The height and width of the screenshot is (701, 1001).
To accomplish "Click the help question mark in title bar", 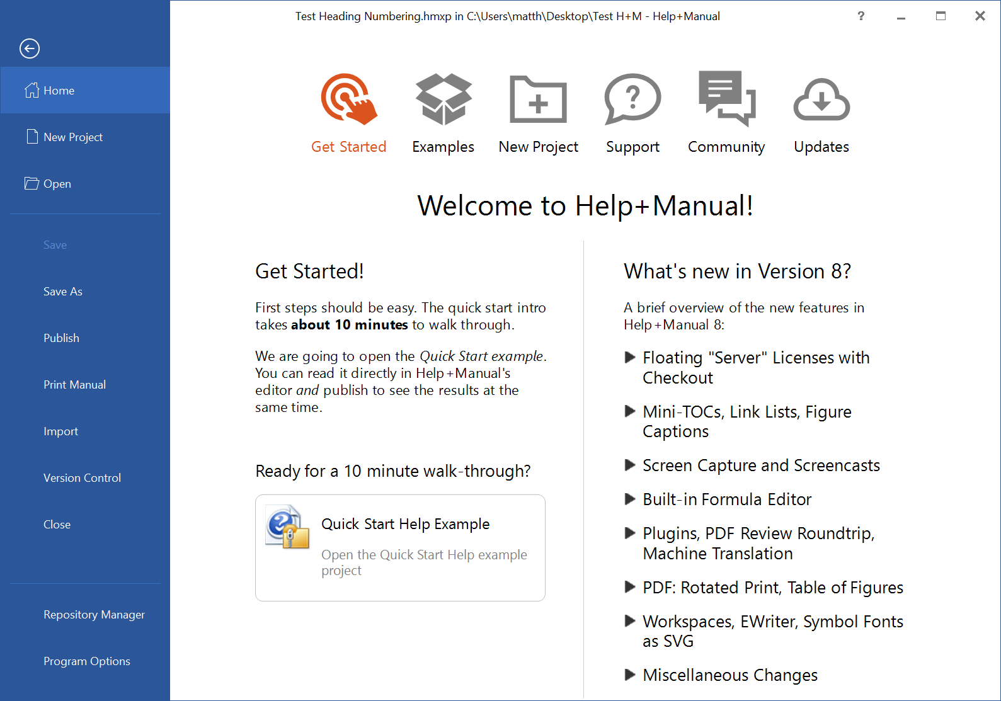I will (x=861, y=16).
